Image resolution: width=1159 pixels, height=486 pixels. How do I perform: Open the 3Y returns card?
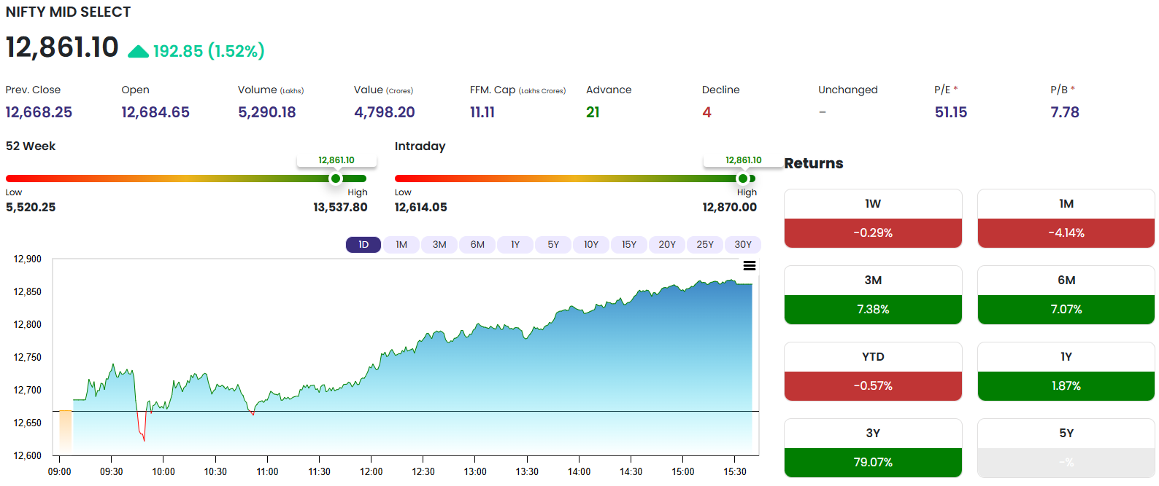point(873,448)
